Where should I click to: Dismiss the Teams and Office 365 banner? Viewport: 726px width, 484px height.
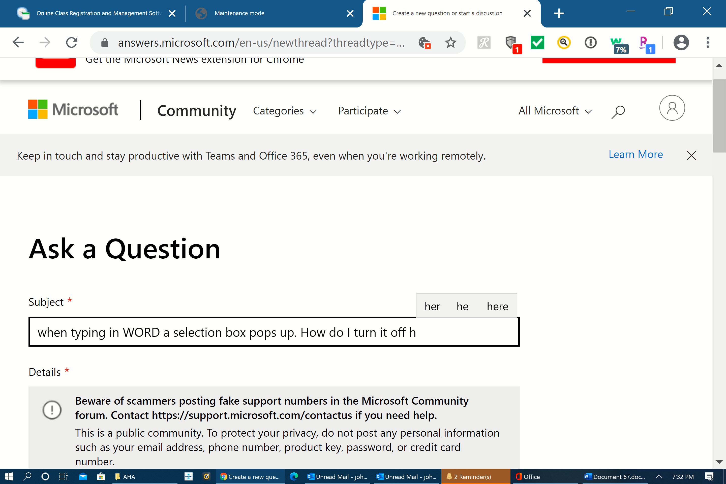(x=691, y=156)
